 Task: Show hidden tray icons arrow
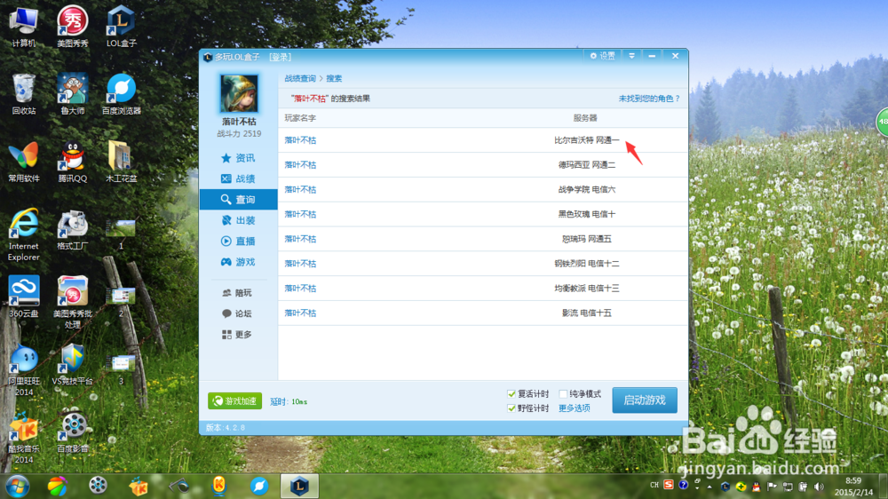coord(710,487)
